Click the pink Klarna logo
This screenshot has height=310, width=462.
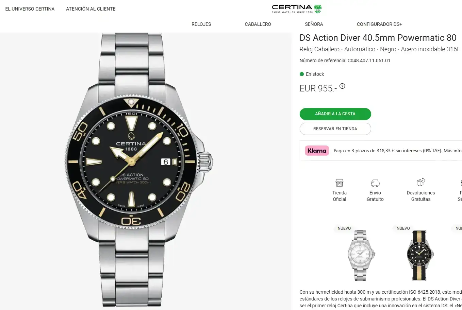(317, 151)
